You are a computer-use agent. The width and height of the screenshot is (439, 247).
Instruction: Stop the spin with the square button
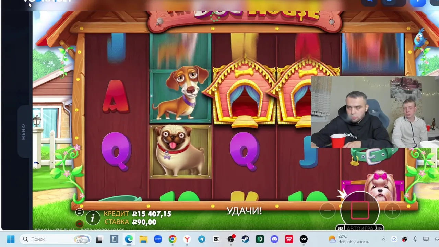[x=360, y=210]
